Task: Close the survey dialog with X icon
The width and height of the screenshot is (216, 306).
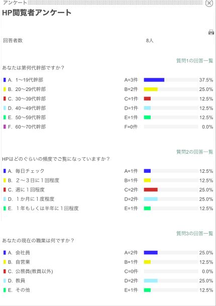Action: point(209,3)
